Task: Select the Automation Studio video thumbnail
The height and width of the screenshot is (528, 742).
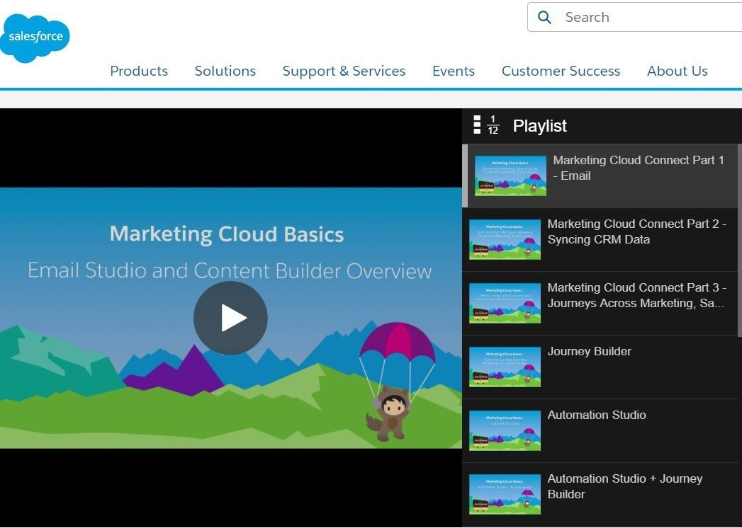Action: [505, 430]
